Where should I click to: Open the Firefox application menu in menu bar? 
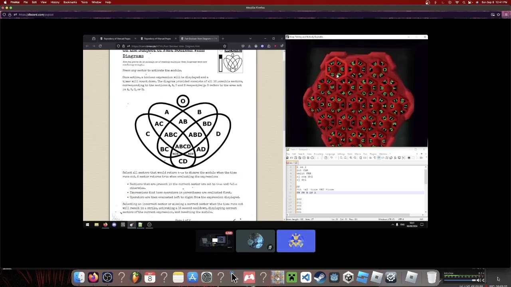15,2
